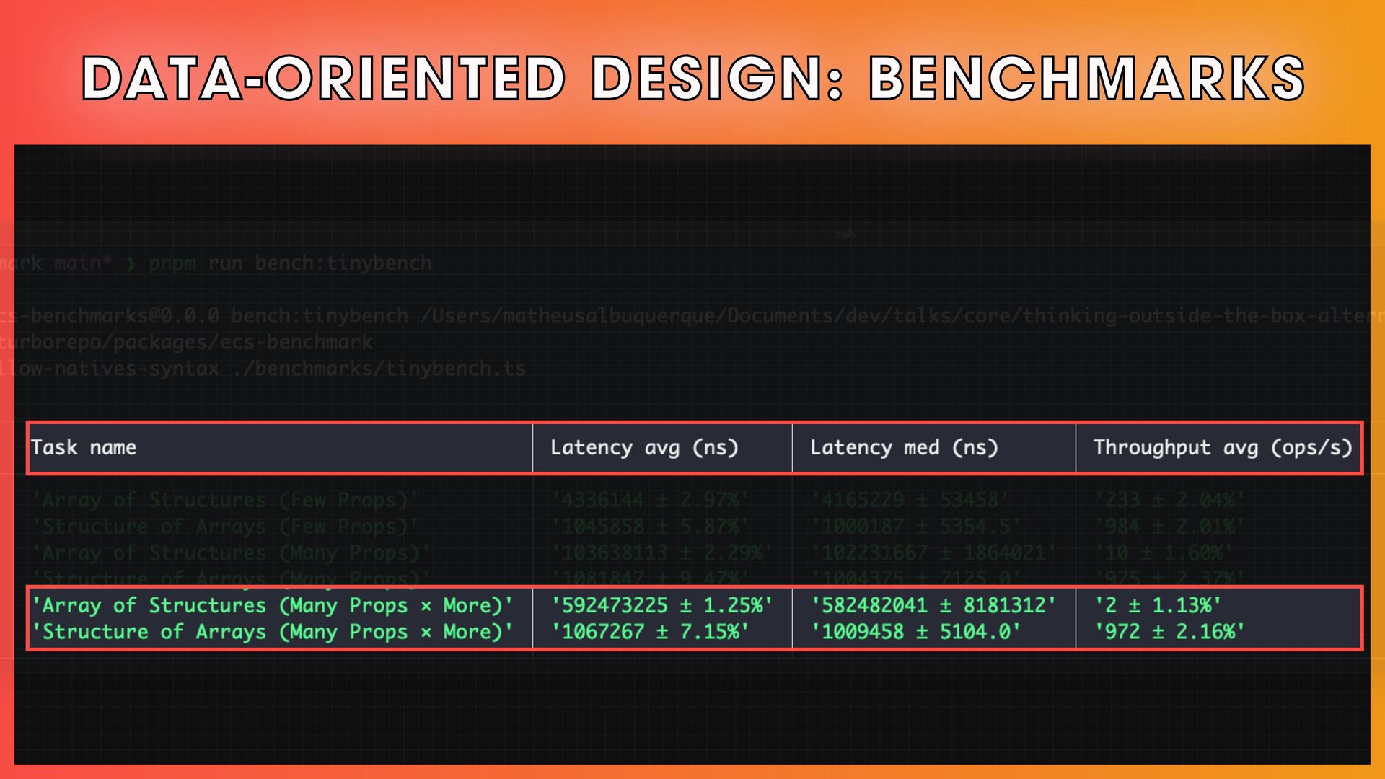The height and width of the screenshot is (779, 1385).
Task: Click the dimmed 'Array of Structures (Many Props)' row
Action: [x=231, y=553]
